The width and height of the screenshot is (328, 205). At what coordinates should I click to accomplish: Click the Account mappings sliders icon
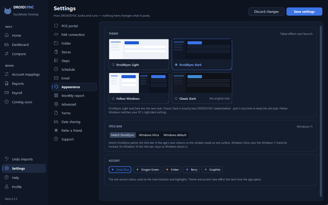click(7, 74)
